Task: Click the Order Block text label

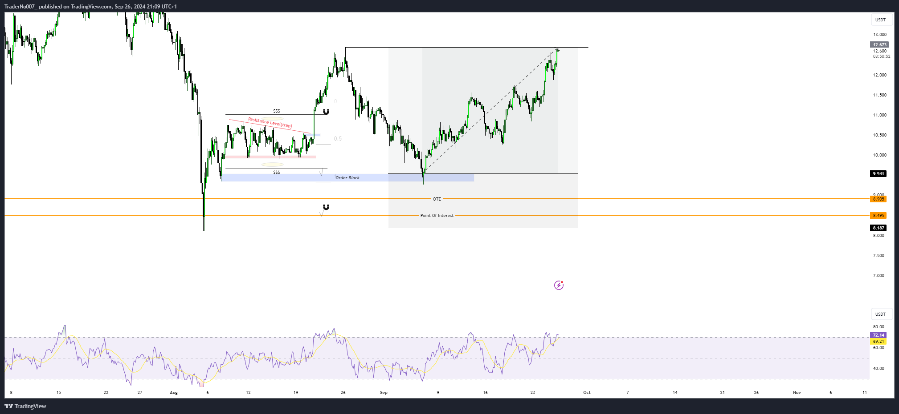Action: point(347,177)
